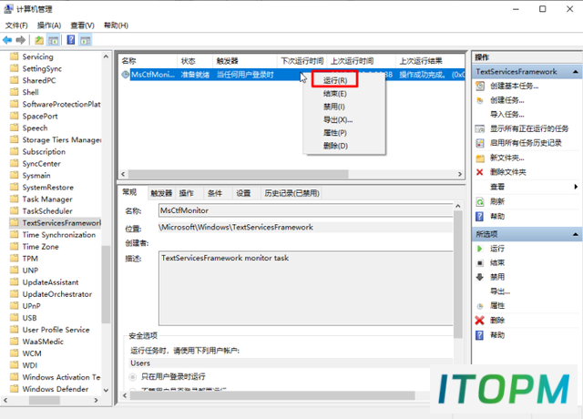
Task: Sort by the 状态 column header
Action: pyautogui.click(x=195, y=61)
